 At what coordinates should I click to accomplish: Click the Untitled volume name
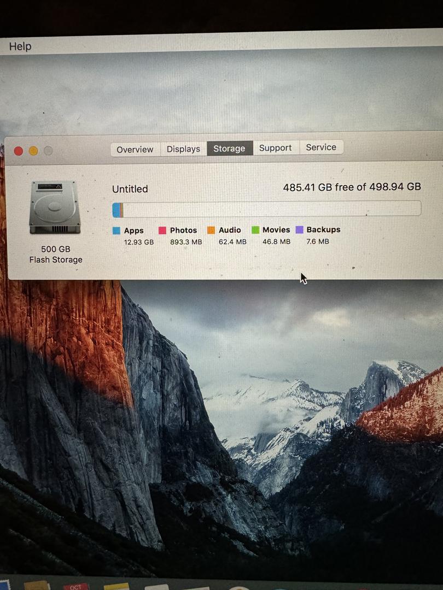click(130, 189)
